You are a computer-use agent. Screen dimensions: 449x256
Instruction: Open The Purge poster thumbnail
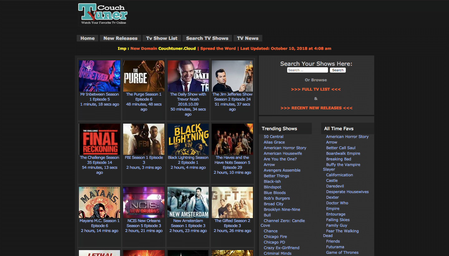point(144,76)
